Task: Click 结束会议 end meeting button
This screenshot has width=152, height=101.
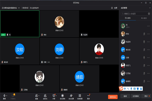Action: pos(112,97)
